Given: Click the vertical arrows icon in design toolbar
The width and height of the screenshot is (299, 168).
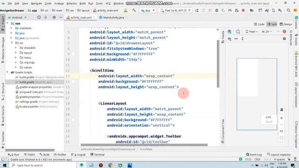Looking at the screenshot, I should tap(242, 39).
